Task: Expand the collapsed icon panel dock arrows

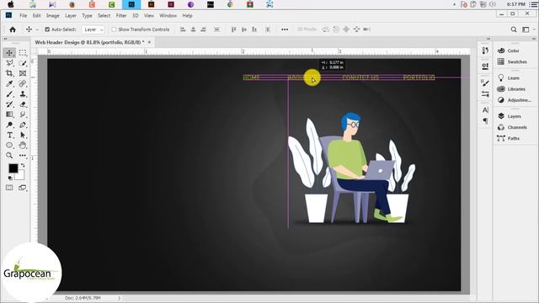Action: [x=488, y=39]
